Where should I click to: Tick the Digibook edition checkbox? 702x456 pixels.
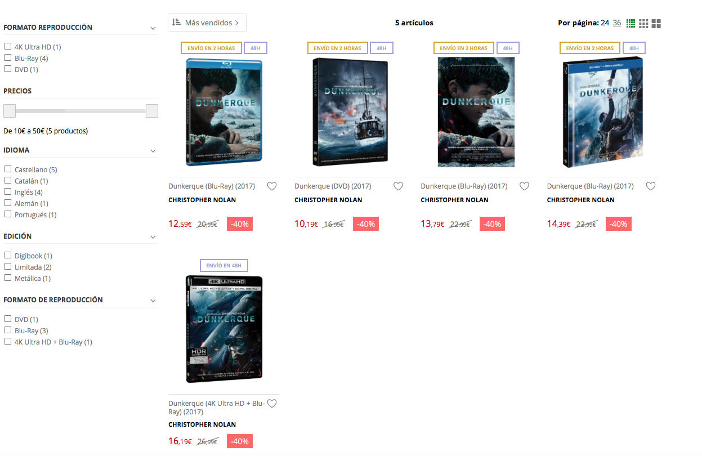8,256
